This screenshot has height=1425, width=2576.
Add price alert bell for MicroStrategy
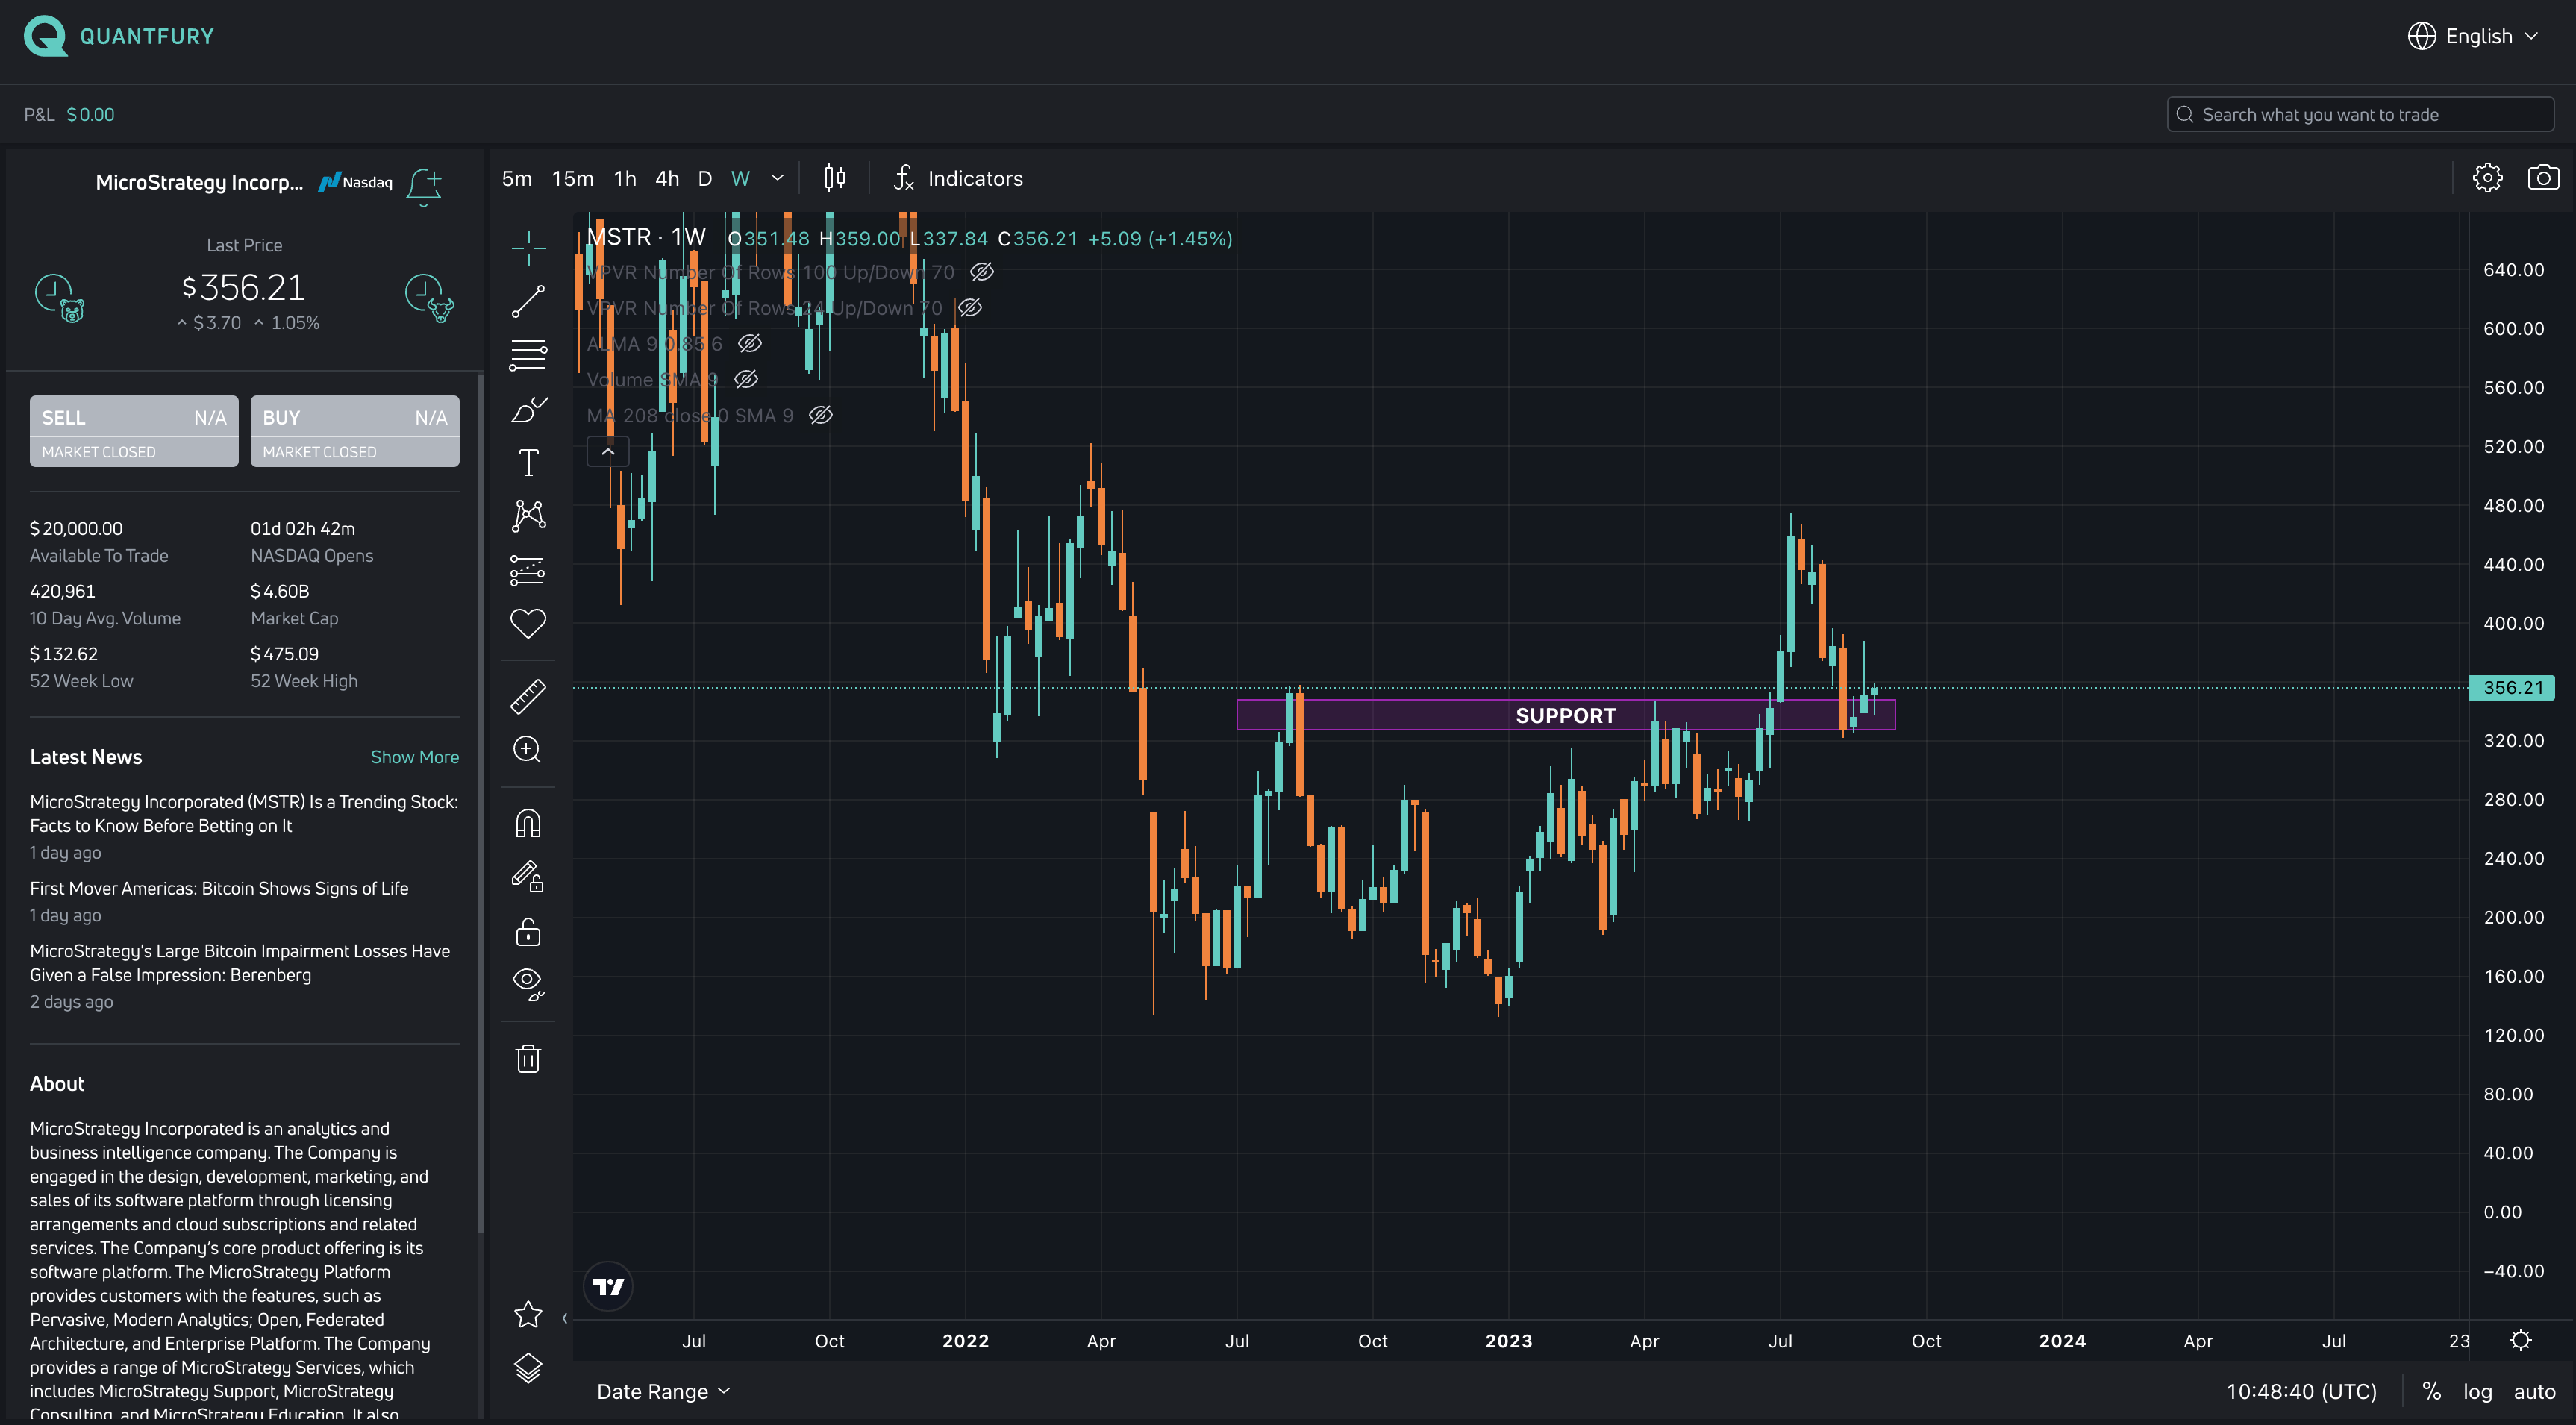click(x=425, y=186)
